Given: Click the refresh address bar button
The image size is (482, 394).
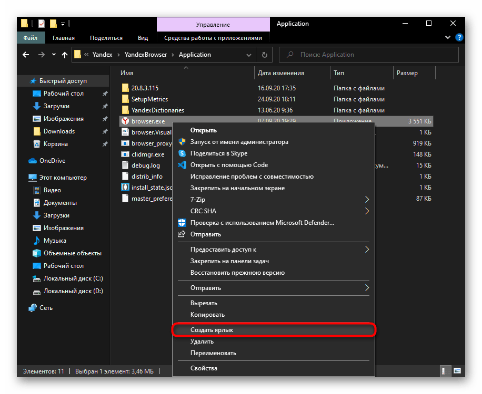Looking at the screenshot, I should 264,55.
